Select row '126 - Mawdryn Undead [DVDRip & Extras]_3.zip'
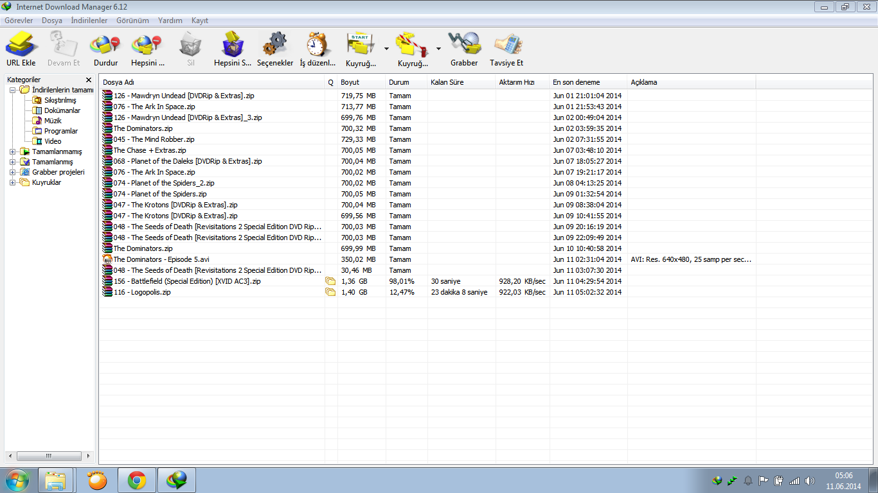Image resolution: width=878 pixels, height=493 pixels. click(x=428, y=117)
